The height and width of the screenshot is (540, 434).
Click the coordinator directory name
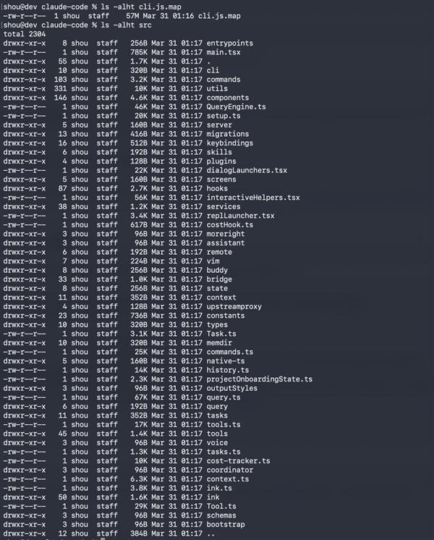(232, 469)
